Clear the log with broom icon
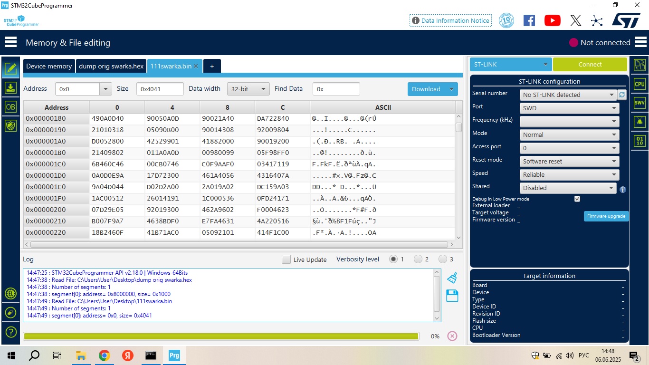Image resolution: width=649 pixels, height=365 pixels. (x=452, y=277)
